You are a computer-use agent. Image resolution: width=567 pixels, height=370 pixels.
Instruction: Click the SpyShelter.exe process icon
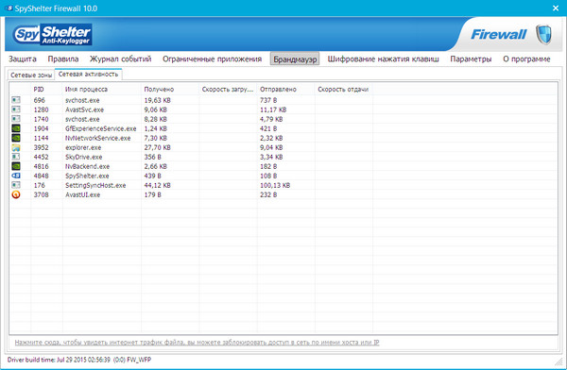tap(16, 176)
